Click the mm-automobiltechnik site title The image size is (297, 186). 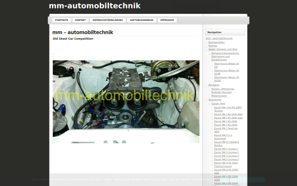(95, 6)
